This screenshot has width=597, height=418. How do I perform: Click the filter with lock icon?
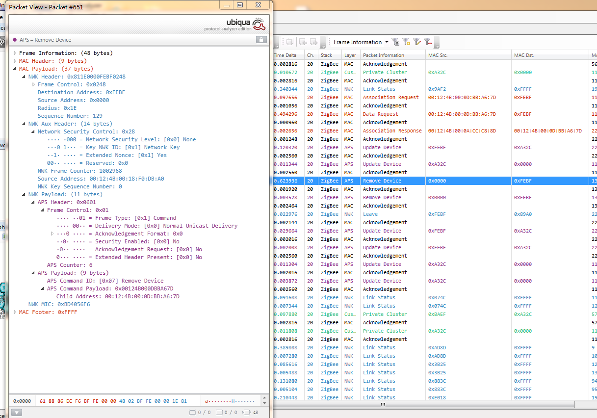click(395, 42)
